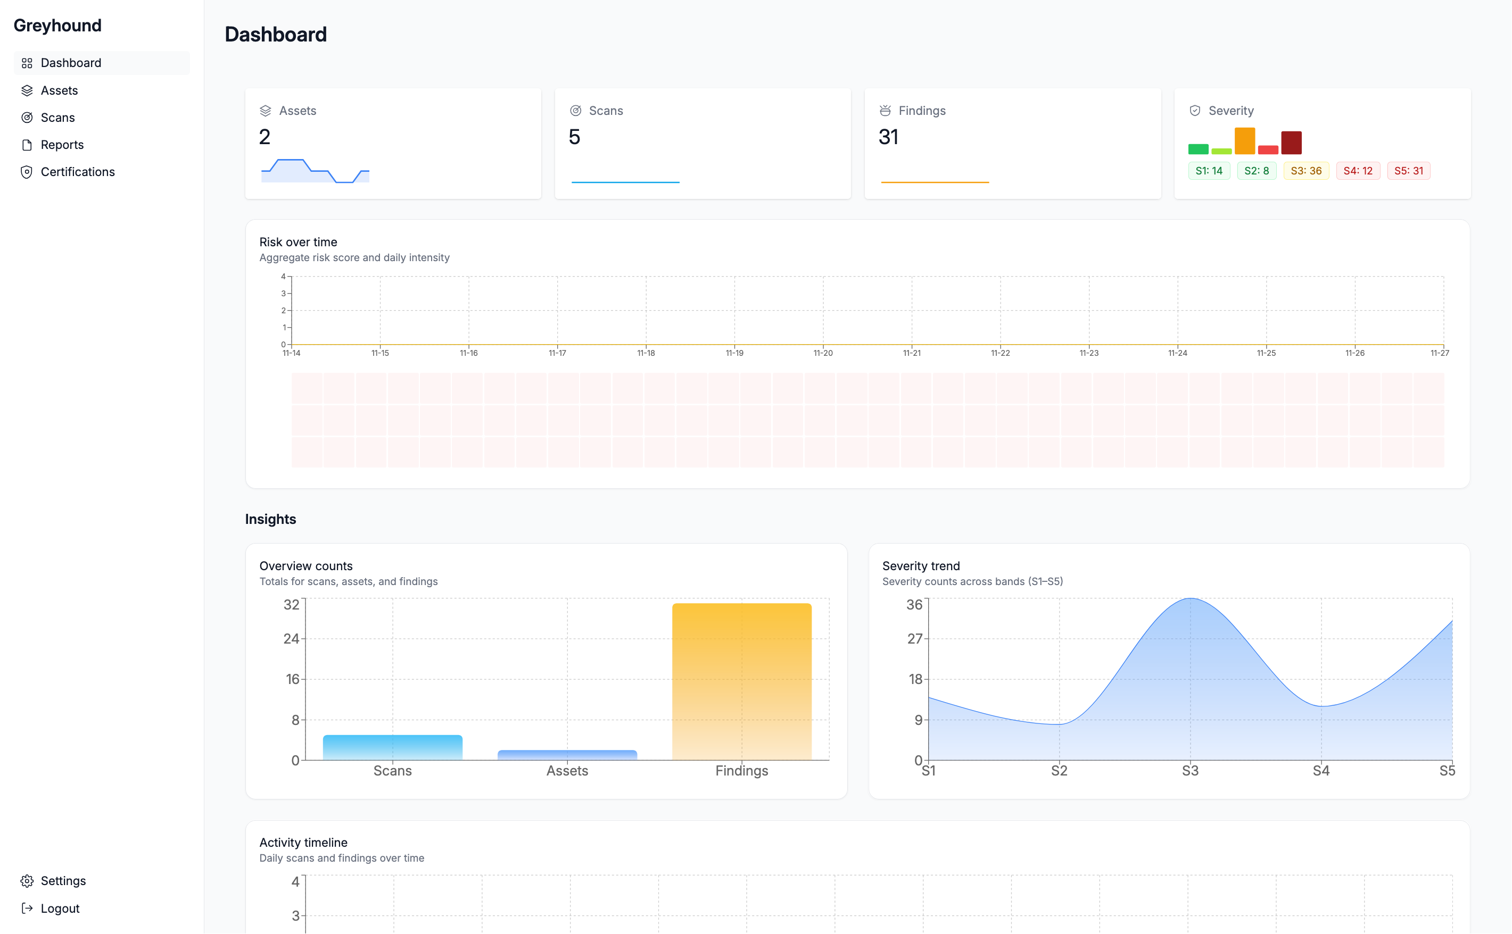Click the Assets layers icon in sidebar
Viewport: 1512px width, 934px height.
coord(27,91)
